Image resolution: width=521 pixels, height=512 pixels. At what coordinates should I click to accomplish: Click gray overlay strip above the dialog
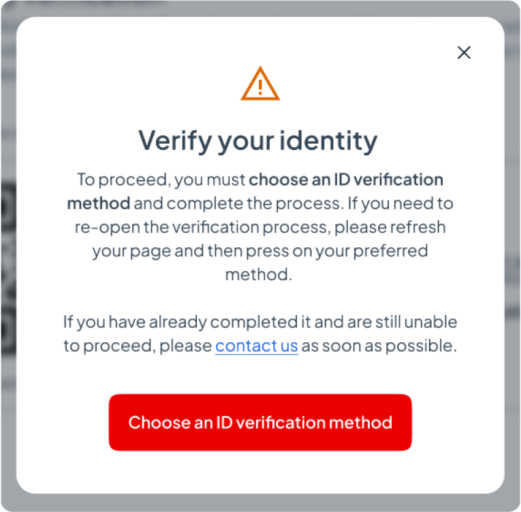tap(260, 9)
